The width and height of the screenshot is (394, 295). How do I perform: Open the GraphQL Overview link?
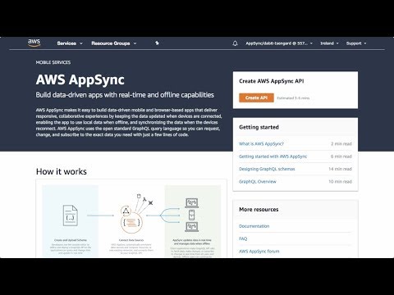(x=258, y=181)
